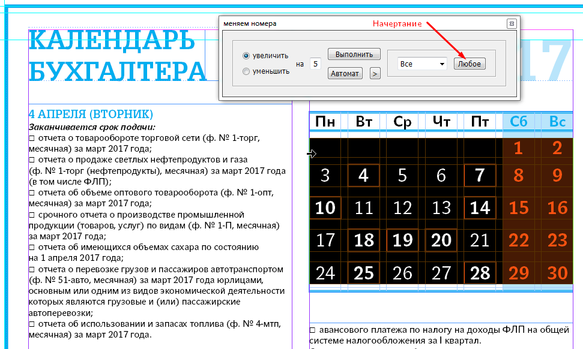Click calendar cell with date 18
The height and width of the screenshot is (349, 583).
(x=363, y=240)
